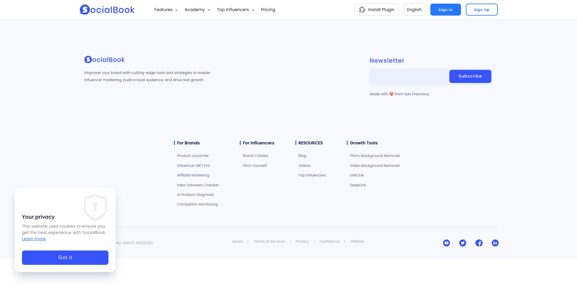The height and width of the screenshot is (287, 577).
Task: Click the Sign In button
Action: (446, 10)
